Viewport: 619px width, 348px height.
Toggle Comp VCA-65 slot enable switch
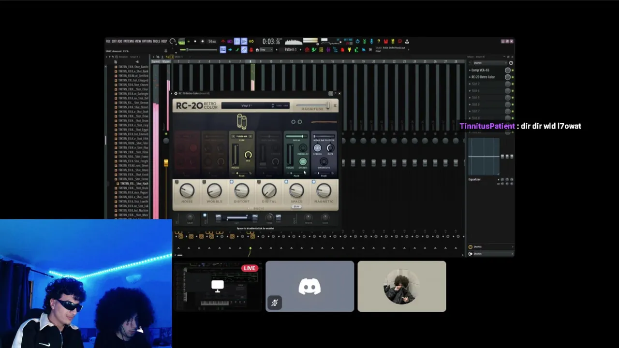click(x=513, y=70)
